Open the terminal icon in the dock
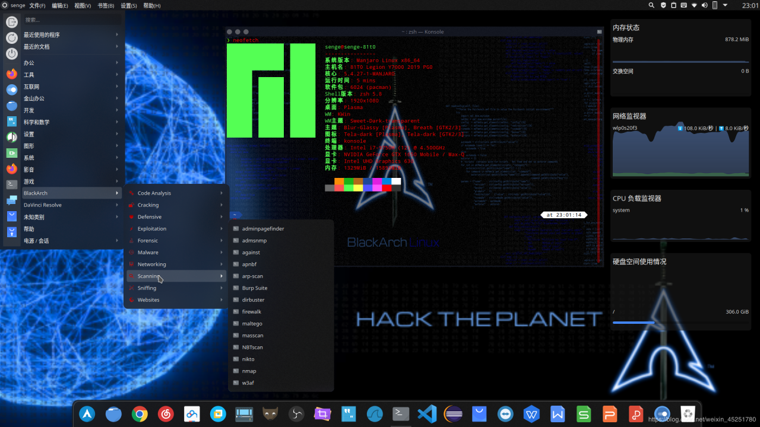Screen dimensions: 760x427 click(x=401, y=414)
